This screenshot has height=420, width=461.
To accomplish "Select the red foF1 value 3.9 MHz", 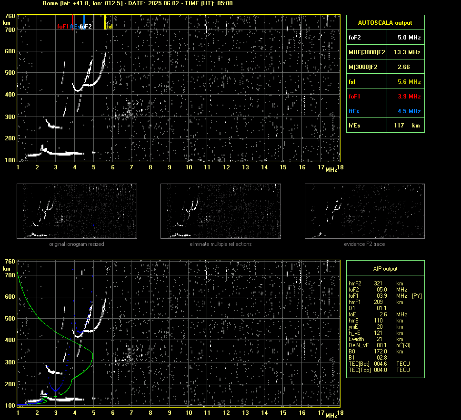I will click(x=409, y=97).
